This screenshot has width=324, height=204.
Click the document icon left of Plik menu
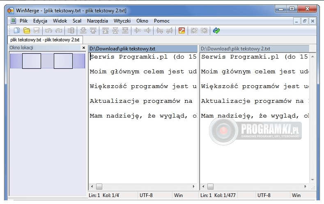[14, 20]
